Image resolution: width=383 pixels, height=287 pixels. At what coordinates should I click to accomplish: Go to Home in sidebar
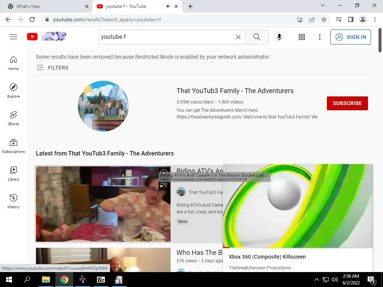pos(13,63)
